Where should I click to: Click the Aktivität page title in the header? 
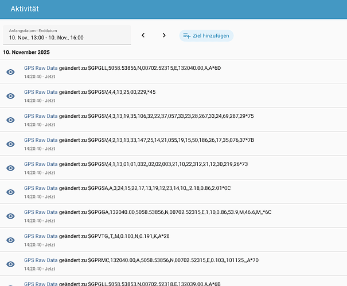(x=29, y=9)
